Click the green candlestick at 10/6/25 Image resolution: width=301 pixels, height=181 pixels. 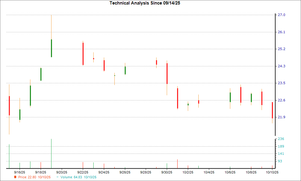click(230, 97)
